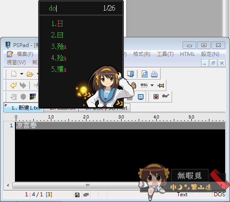The width and height of the screenshot is (230, 202).
Task: Open print preview with the magnifier page icon
Action: tap(144, 74)
